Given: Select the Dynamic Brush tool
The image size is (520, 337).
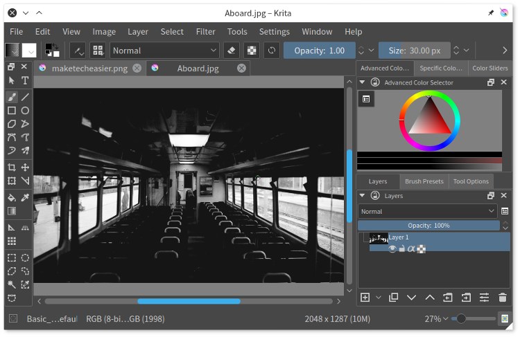Looking at the screenshot, I should pyautogui.click(x=12, y=151).
